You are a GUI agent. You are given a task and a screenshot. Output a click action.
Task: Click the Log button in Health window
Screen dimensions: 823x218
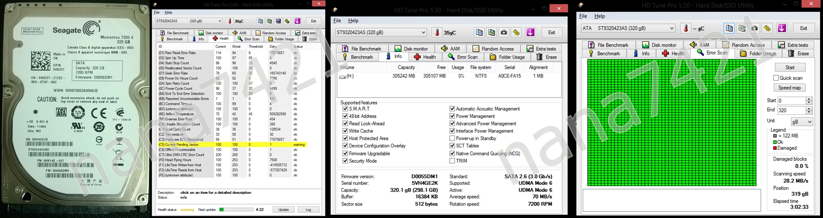308,209
